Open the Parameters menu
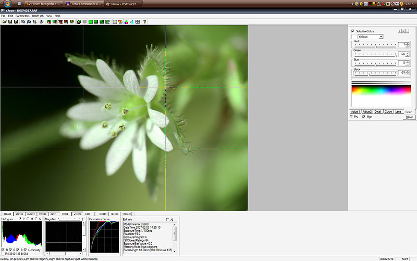The image size is (417, 261). (22, 16)
